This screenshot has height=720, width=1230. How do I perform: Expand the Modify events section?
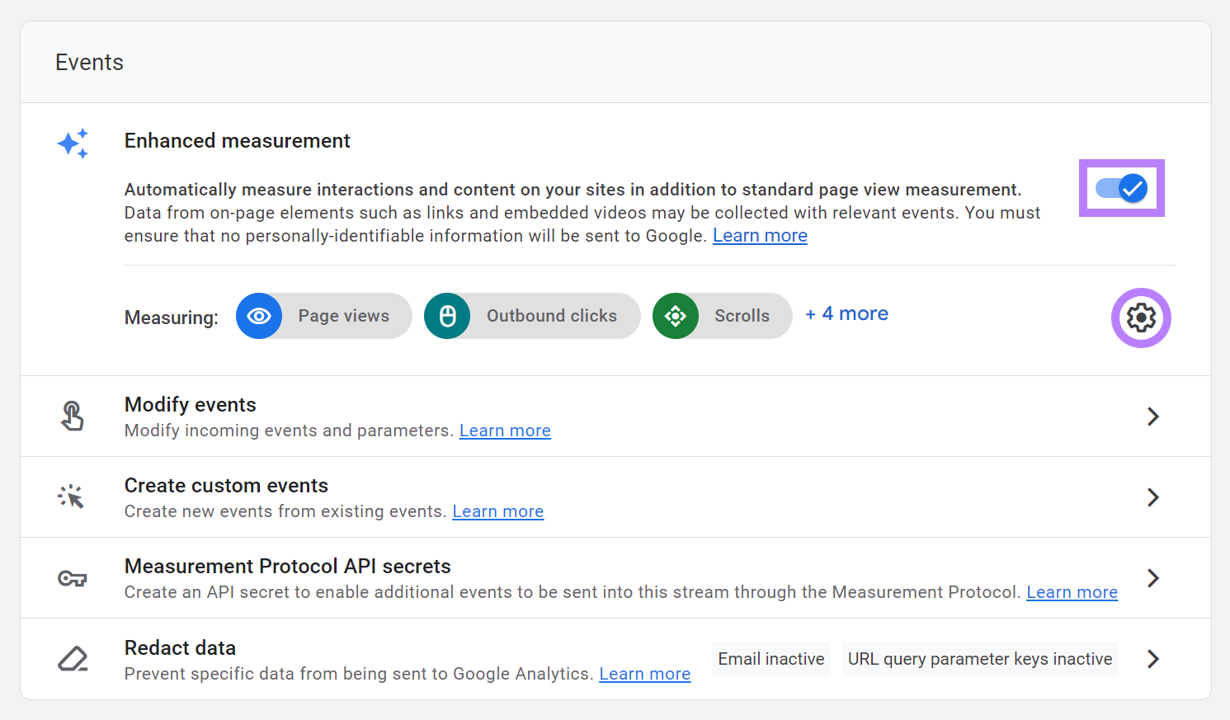pos(1152,416)
